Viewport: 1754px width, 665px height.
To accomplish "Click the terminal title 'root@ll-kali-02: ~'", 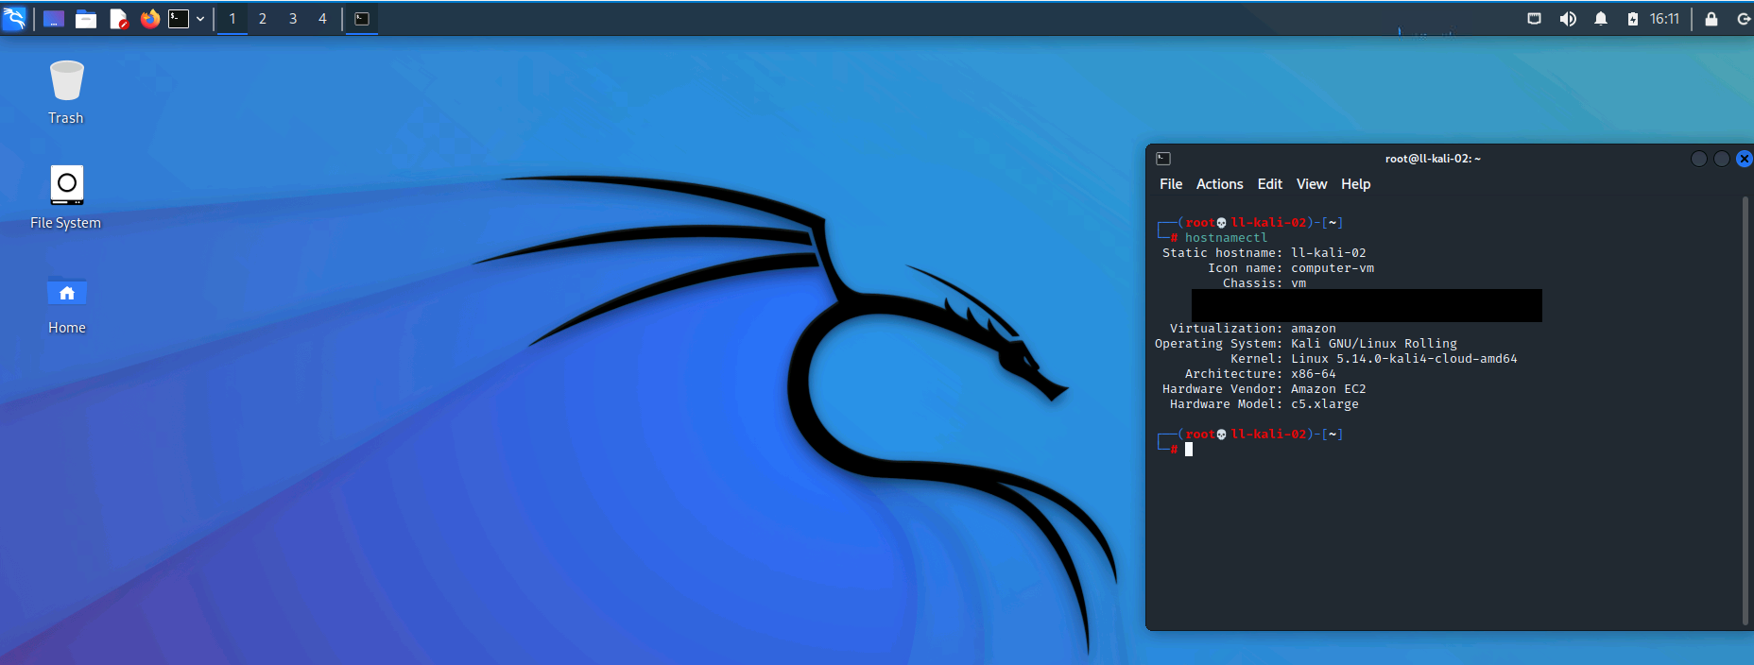I will point(1433,159).
